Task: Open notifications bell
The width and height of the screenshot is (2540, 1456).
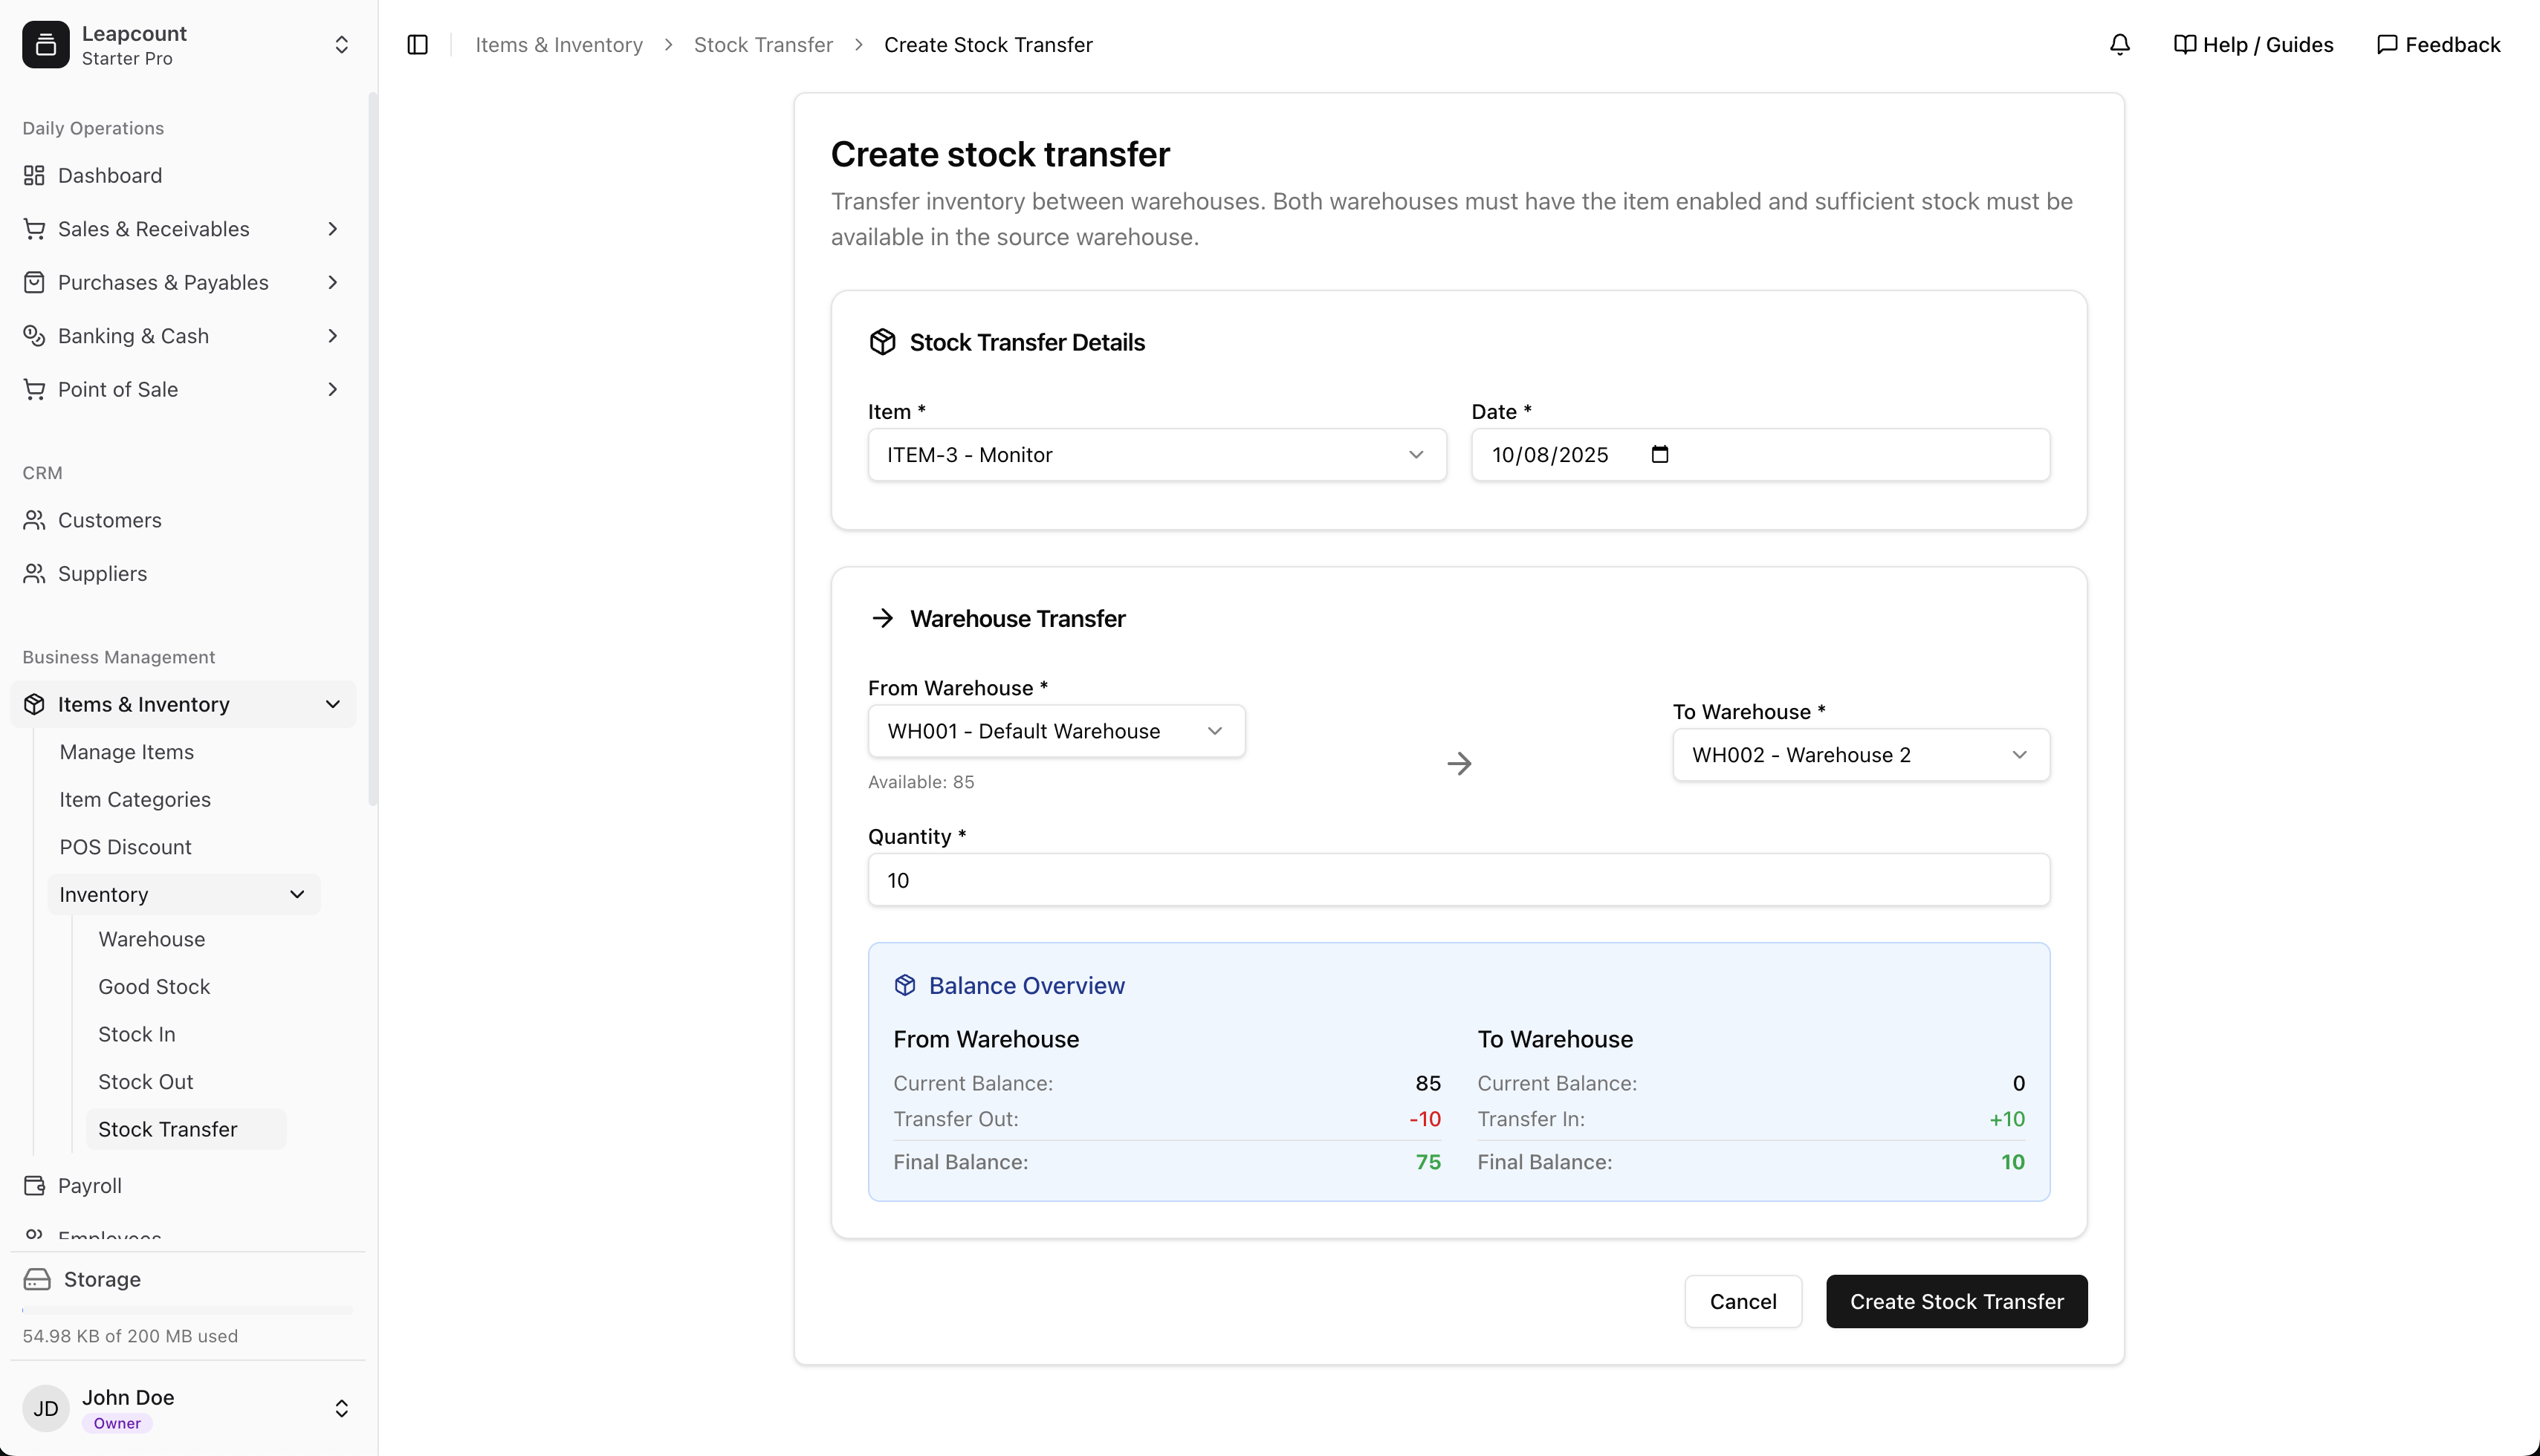Action: pyautogui.click(x=2119, y=45)
